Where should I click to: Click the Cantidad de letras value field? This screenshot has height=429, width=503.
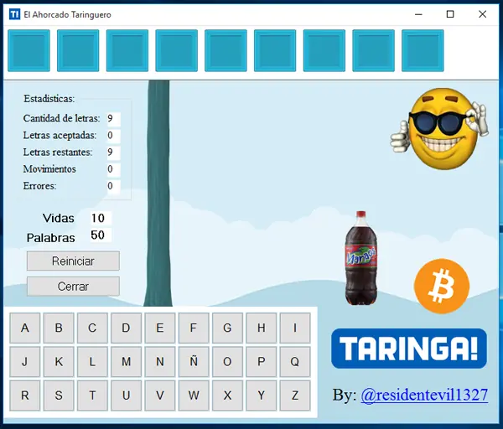113,119
